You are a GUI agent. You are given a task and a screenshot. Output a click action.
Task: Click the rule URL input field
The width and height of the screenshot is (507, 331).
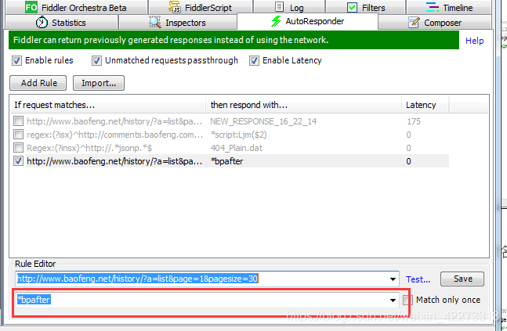(207, 279)
